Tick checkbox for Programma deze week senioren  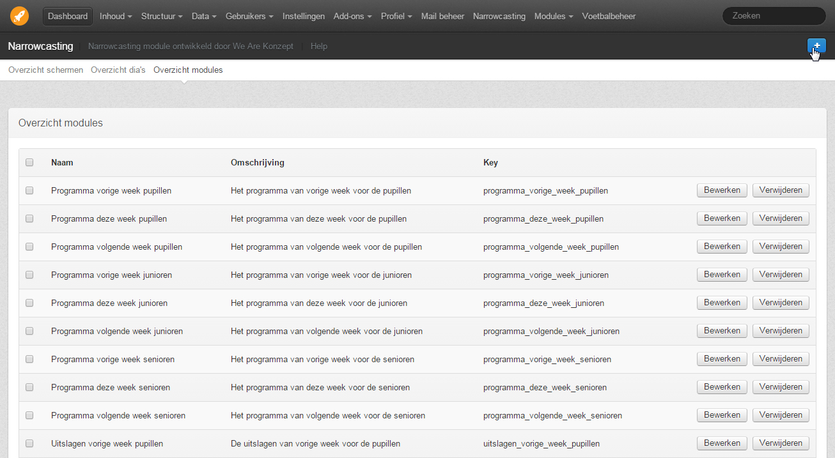29,387
